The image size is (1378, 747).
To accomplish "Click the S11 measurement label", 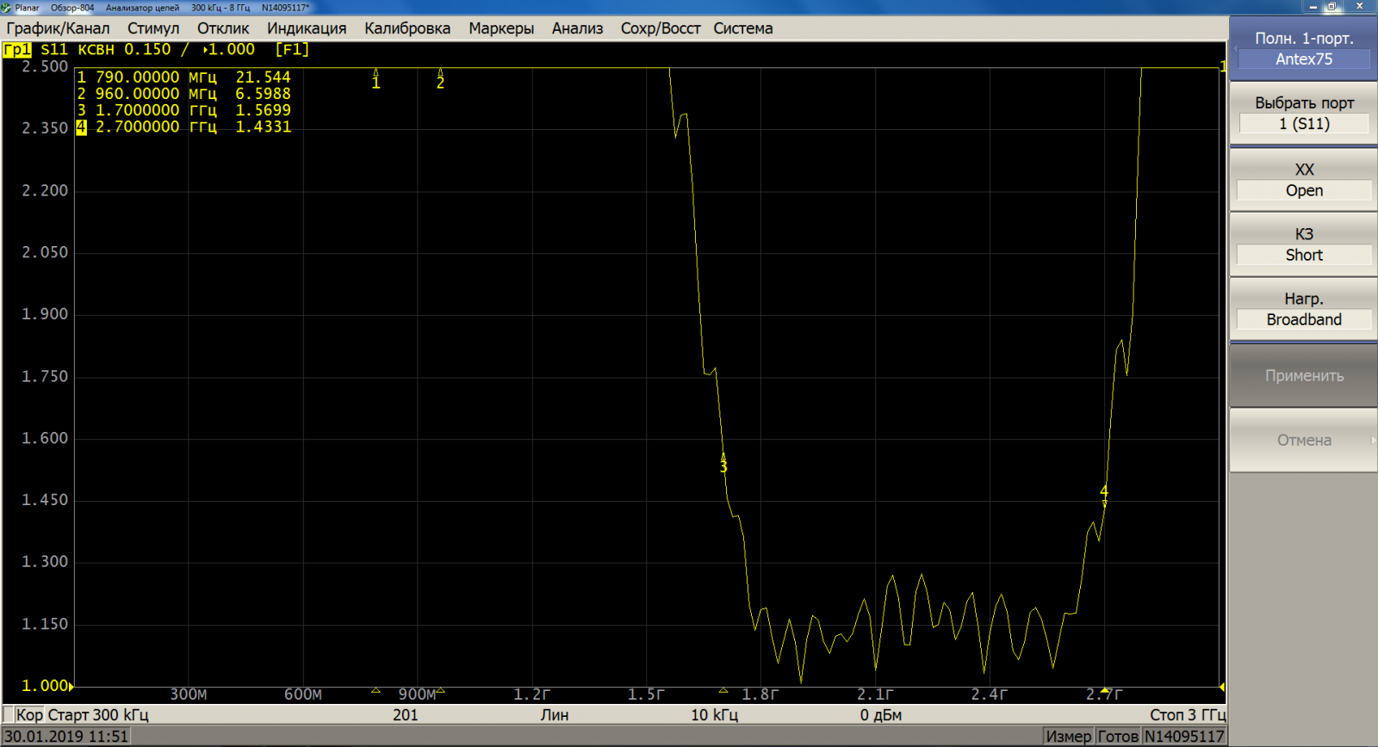I will tap(54, 50).
